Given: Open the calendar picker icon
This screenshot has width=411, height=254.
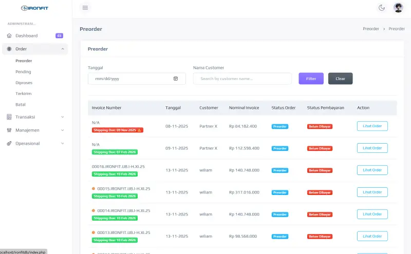Looking at the screenshot, I should coord(176,79).
